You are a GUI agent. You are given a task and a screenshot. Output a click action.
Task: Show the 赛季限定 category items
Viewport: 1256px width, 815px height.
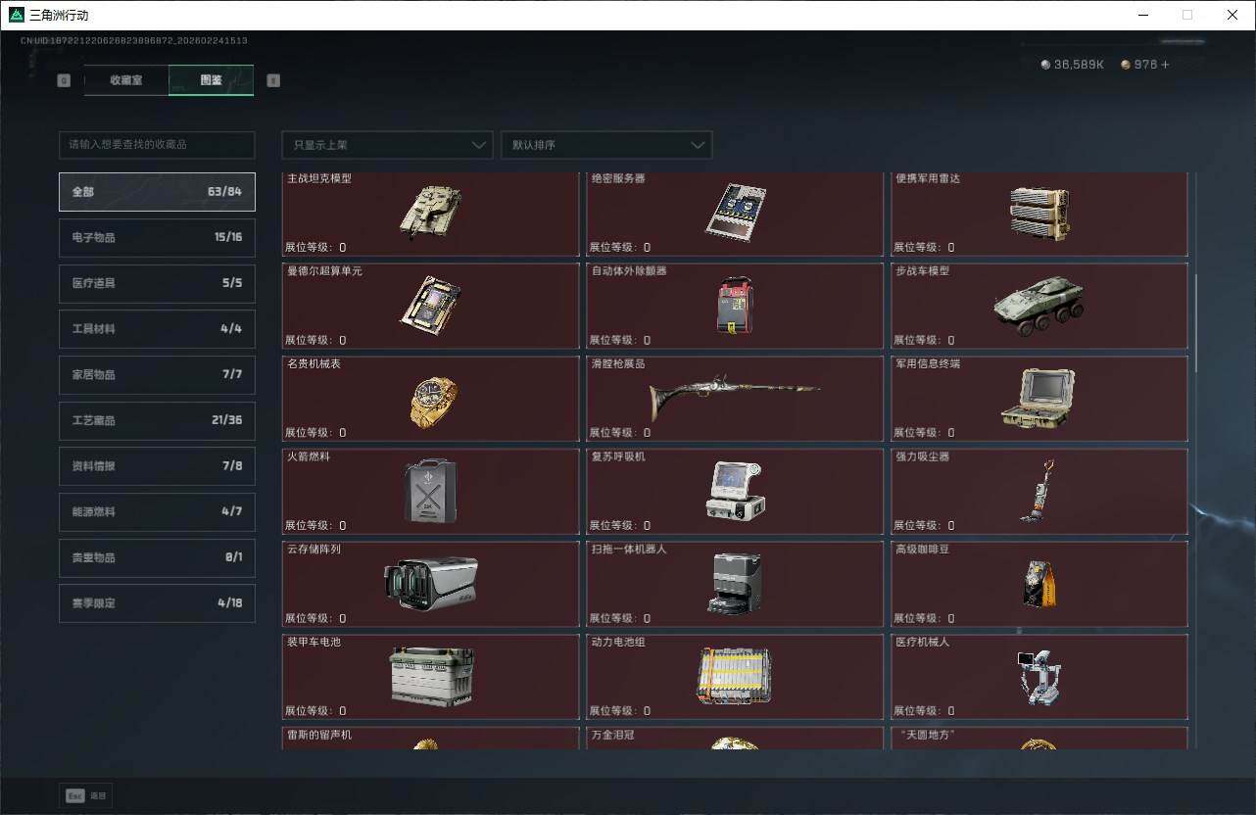point(157,603)
